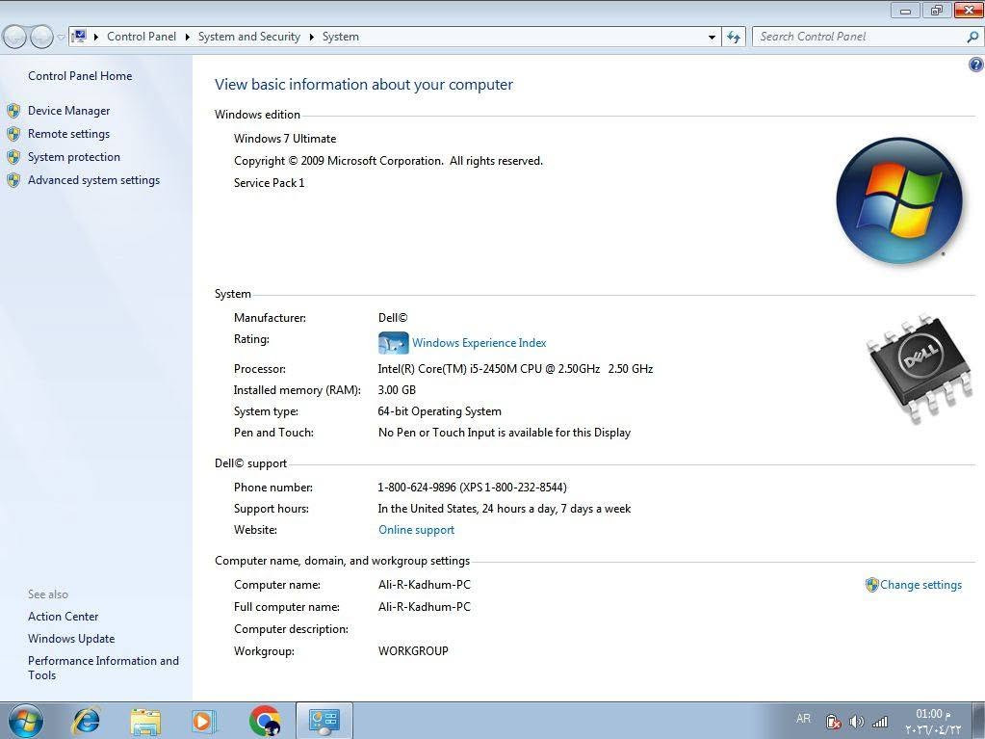This screenshot has width=985, height=739.
Task: Open Google Chrome from taskbar
Action: (x=265, y=721)
